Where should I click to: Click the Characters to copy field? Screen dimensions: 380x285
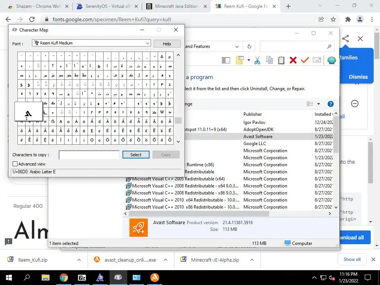coord(89,155)
